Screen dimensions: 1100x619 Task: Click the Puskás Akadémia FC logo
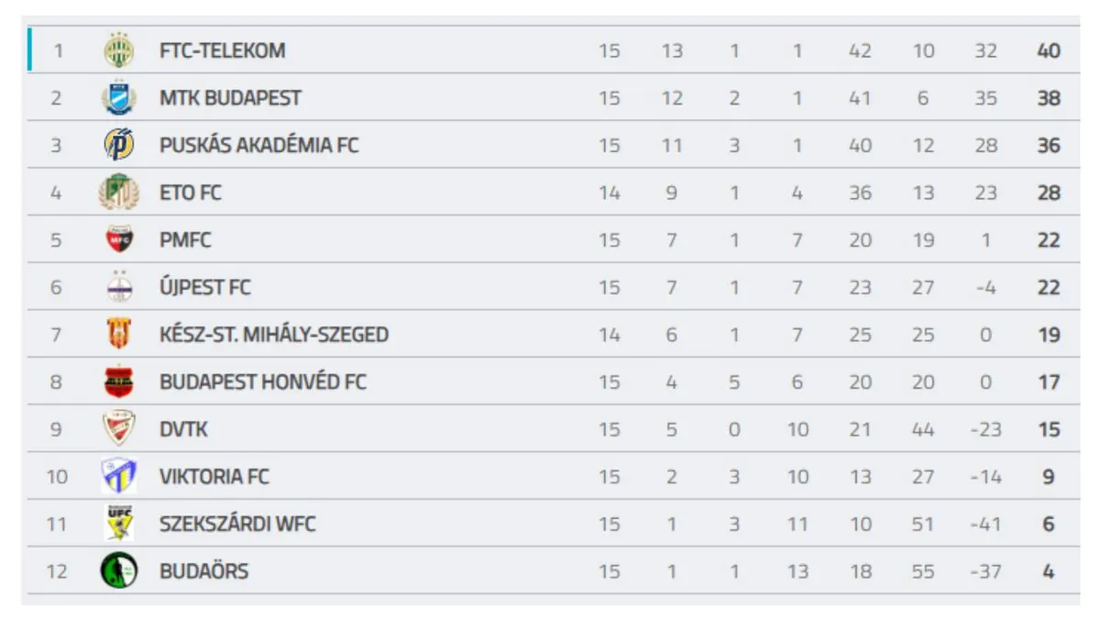pos(119,146)
